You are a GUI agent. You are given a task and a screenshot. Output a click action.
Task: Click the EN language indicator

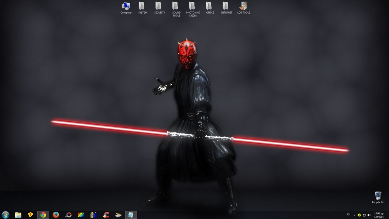pos(349,214)
